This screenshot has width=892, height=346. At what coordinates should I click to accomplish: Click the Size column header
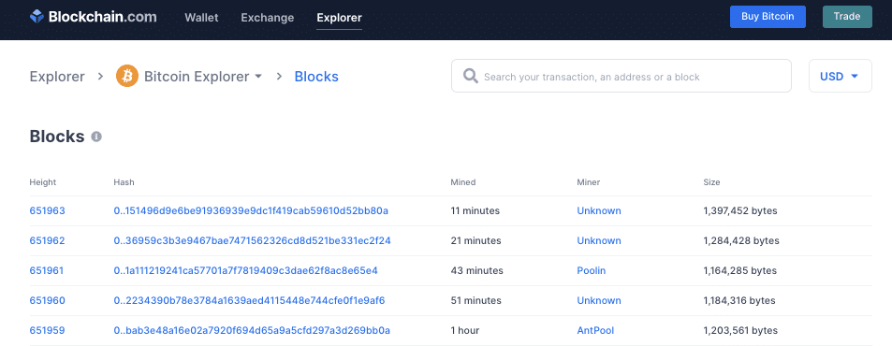coord(711,182)
